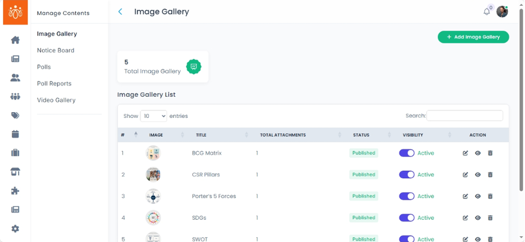Click the edit icon for BCG Matrix
Screen dimensions: 525x242
[466, 153]
